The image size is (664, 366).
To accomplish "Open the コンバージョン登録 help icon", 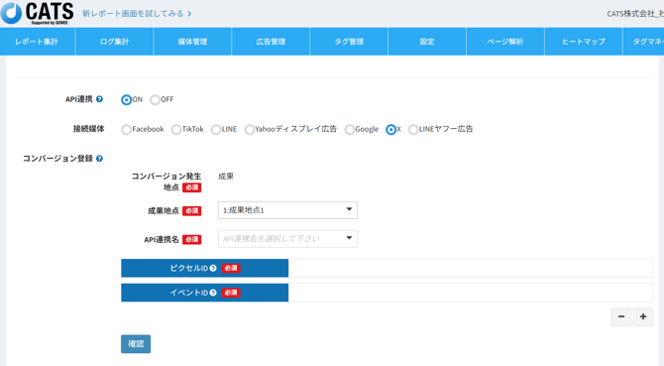I will (99, 159).
